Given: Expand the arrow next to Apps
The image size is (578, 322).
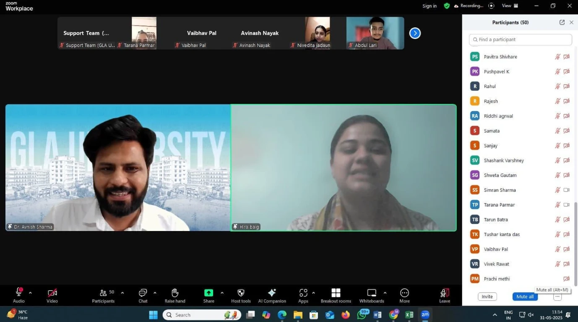Looking at the screenshot, I should [x=313, y=293].
